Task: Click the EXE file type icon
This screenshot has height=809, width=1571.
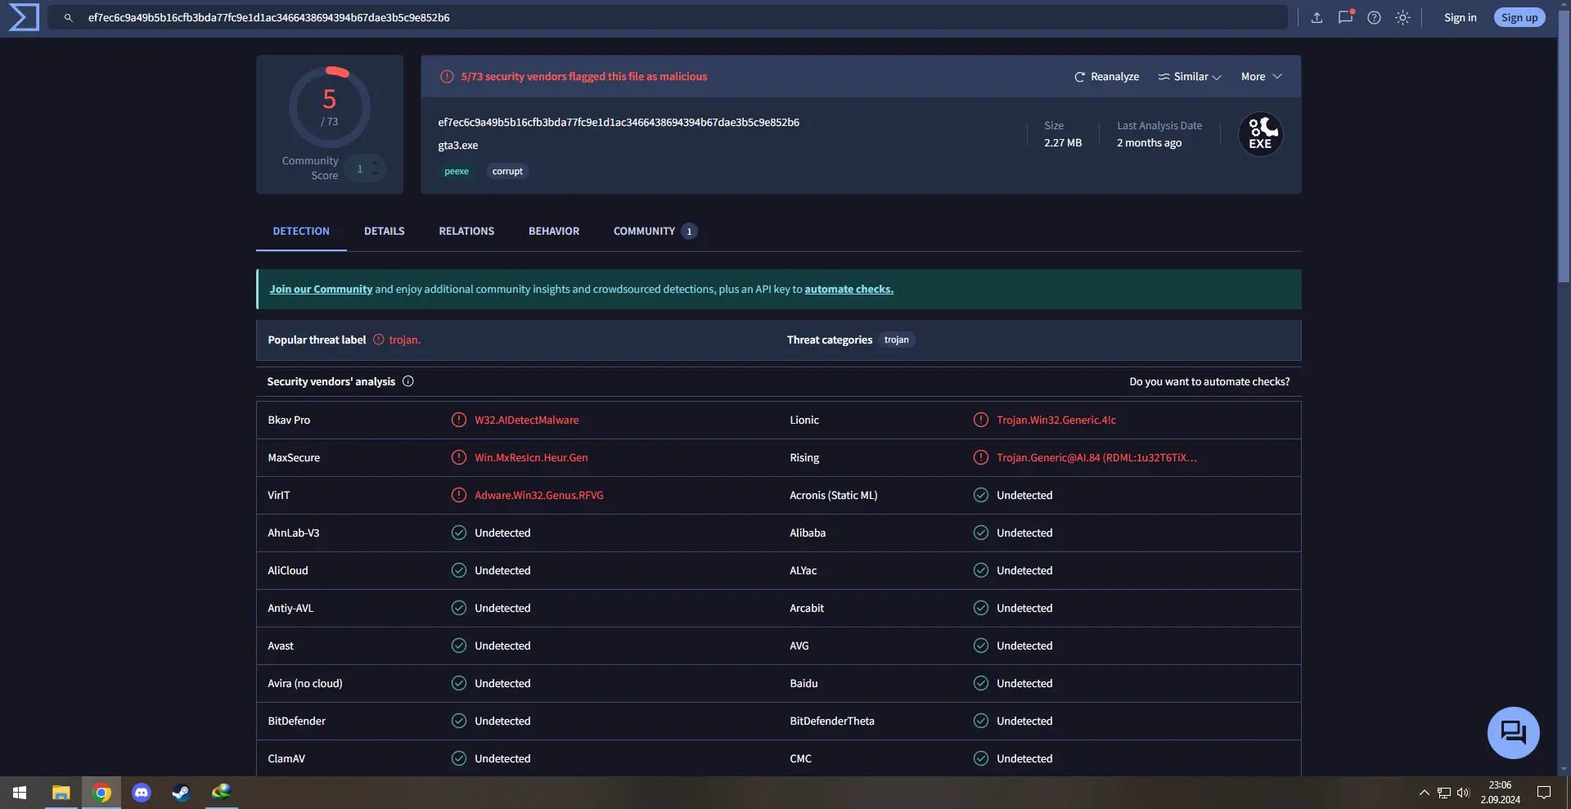Action: [x=1260, y=134]
